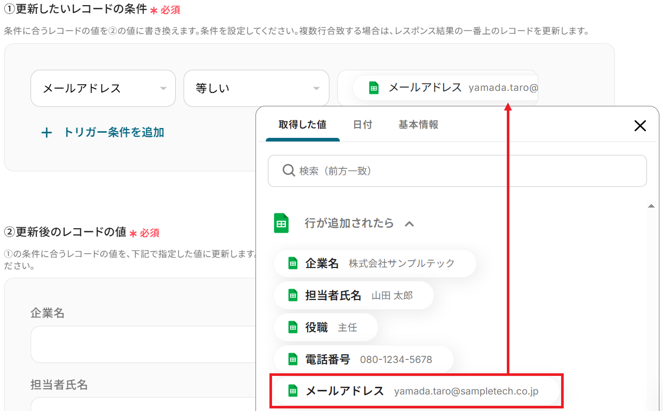Switch to the 日付 tab
Viewport: 663px width, 411px height.
click(363, 124)
